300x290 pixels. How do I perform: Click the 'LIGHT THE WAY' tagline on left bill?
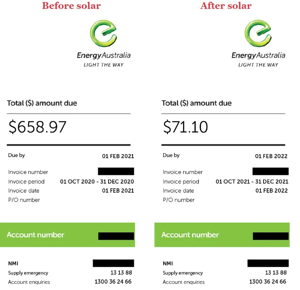tap(103, 65)
